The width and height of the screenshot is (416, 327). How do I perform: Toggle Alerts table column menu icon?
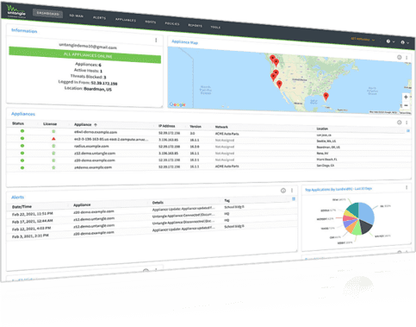[x=294, y=198]
